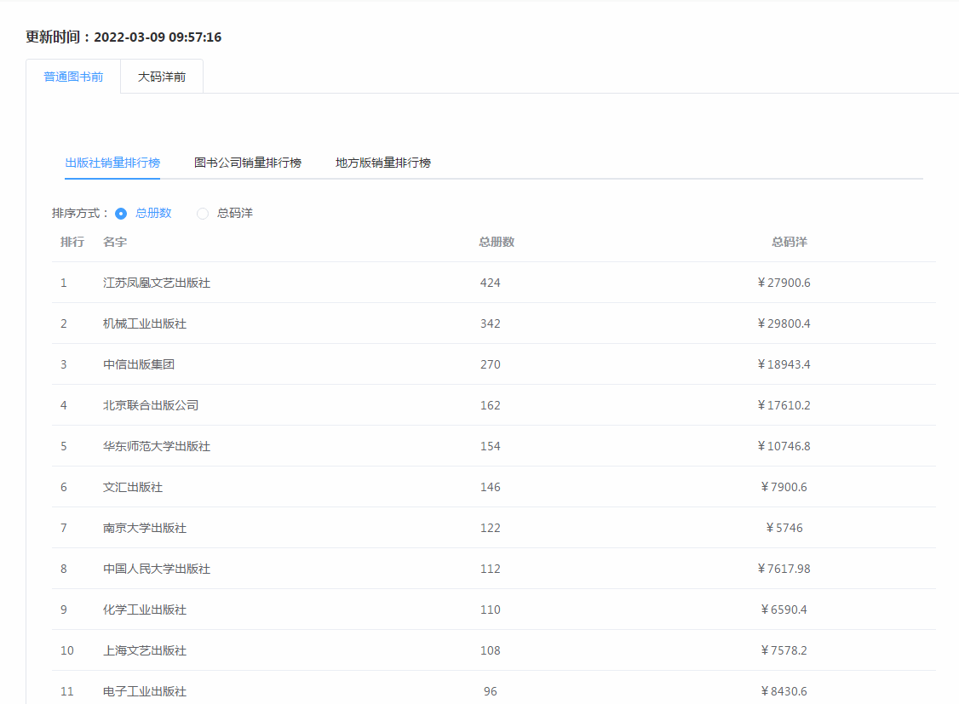Choose 华东师范大学出版社 in the ranking
The image size is (959, 704).
pyautogui.click(x=157, y=446)
